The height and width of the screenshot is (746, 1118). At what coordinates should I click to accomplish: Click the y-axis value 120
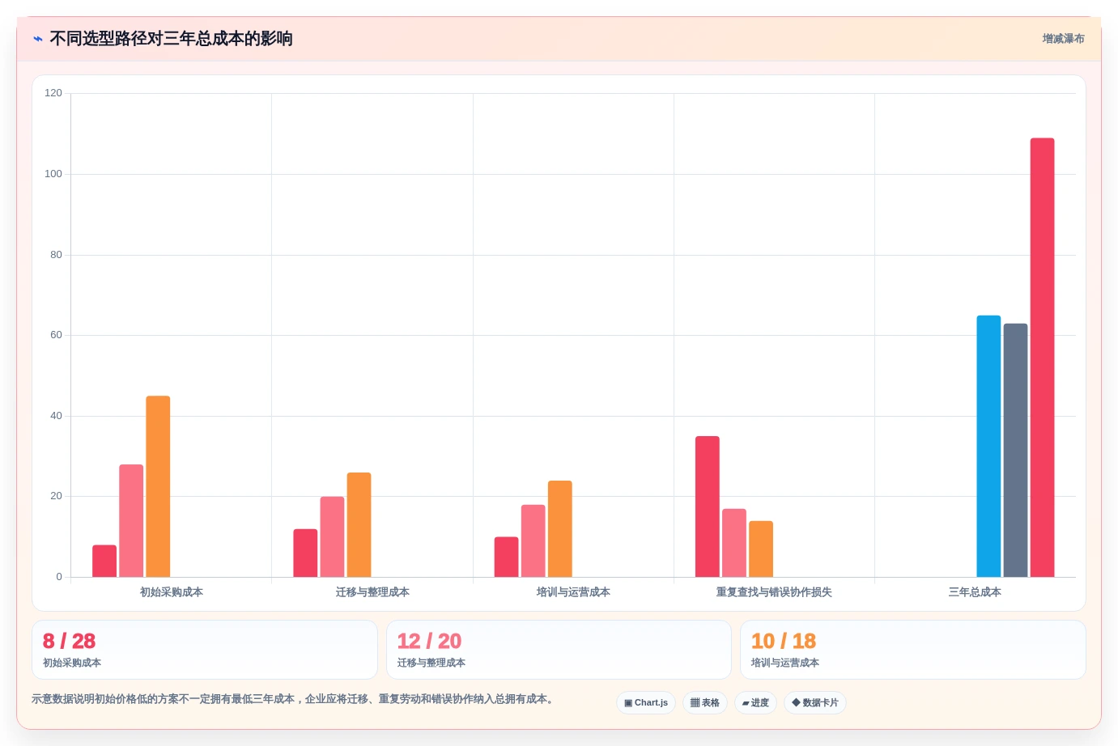53,93
